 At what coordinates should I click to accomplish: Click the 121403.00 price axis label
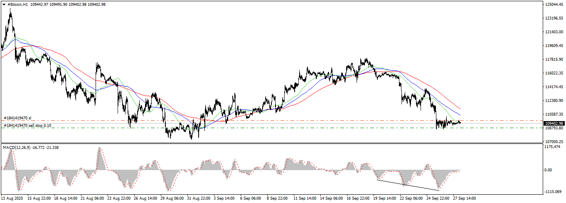(x=554, y=32)
